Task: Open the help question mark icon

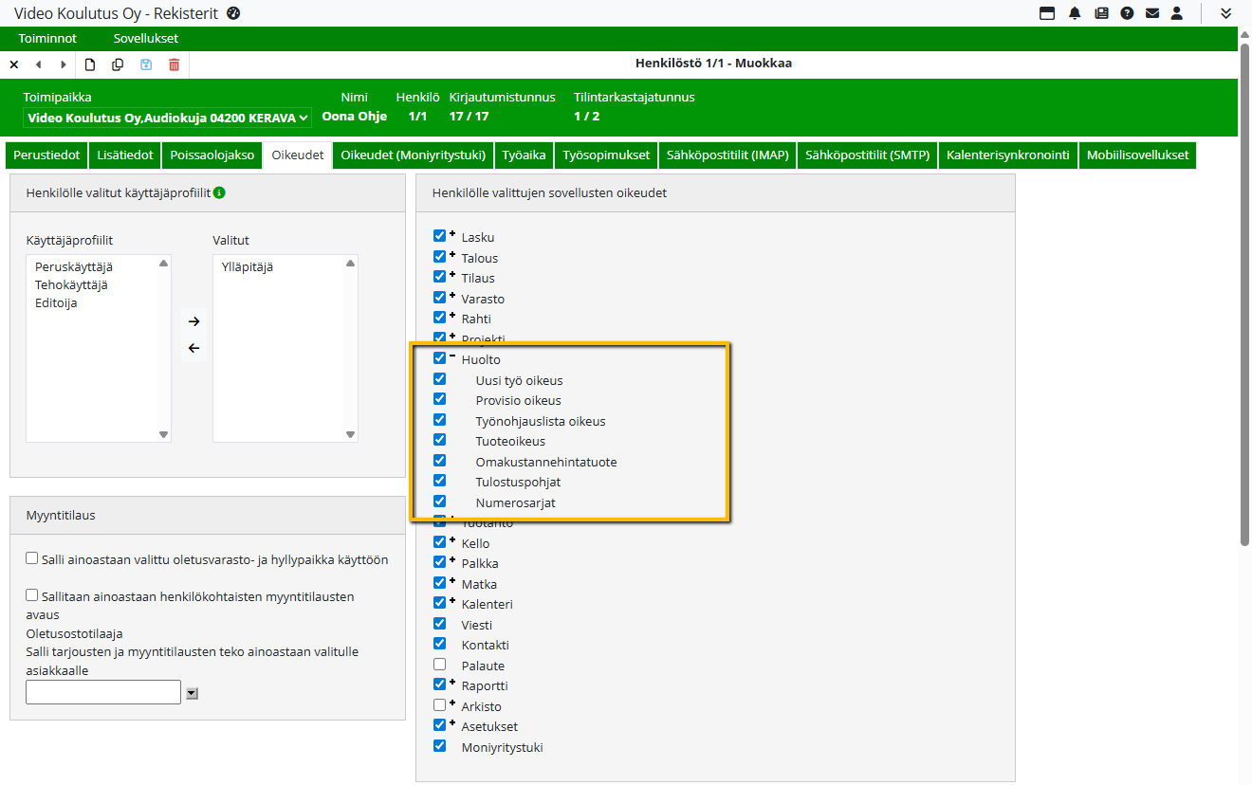Action: coord(1127,13)
